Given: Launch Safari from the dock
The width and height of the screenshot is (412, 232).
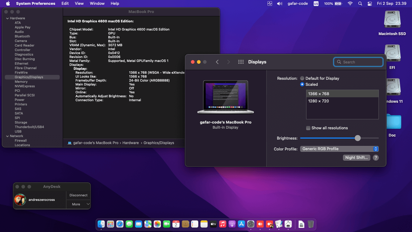Looking at the screenshot, I should pyautogui.click(x=120, y=224).
